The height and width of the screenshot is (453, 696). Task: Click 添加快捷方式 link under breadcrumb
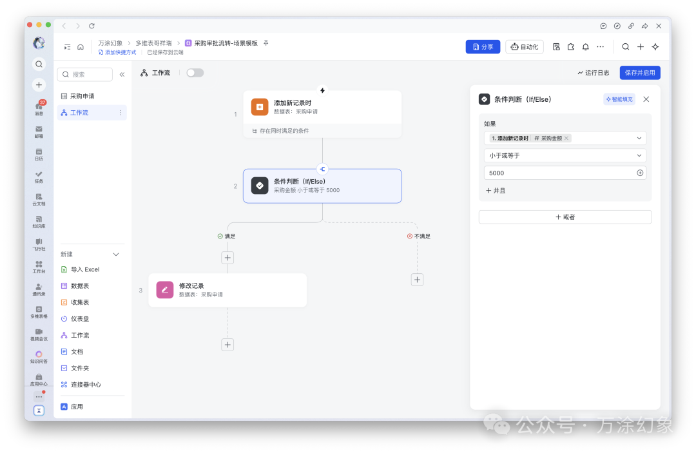pyautogui.click(x=117, y=52)
